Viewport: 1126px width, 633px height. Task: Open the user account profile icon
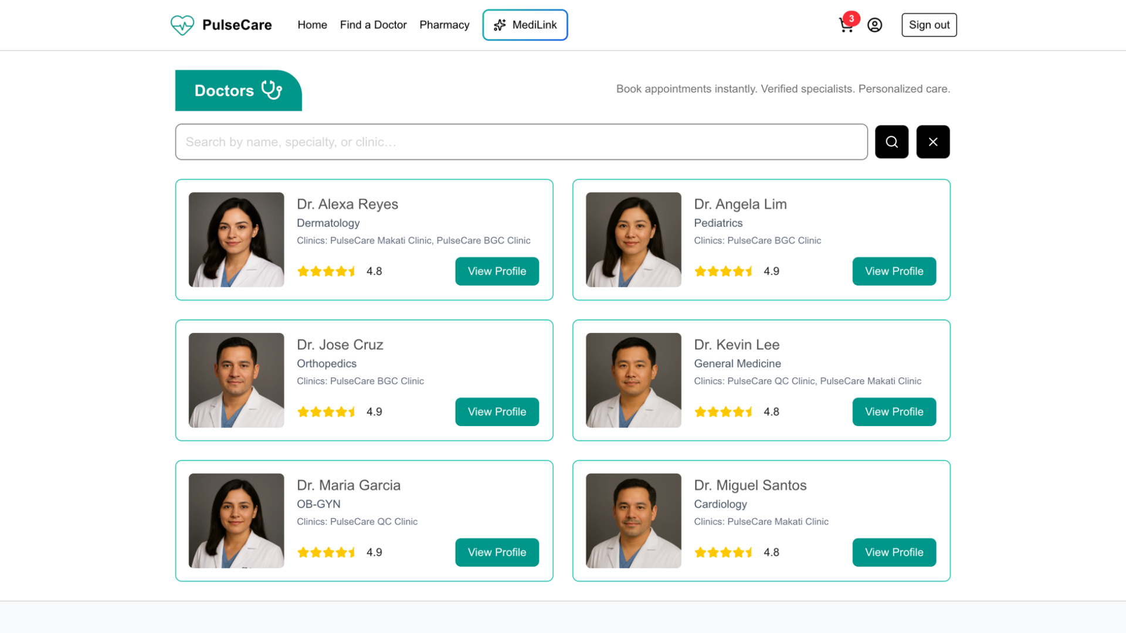point(874,25)
